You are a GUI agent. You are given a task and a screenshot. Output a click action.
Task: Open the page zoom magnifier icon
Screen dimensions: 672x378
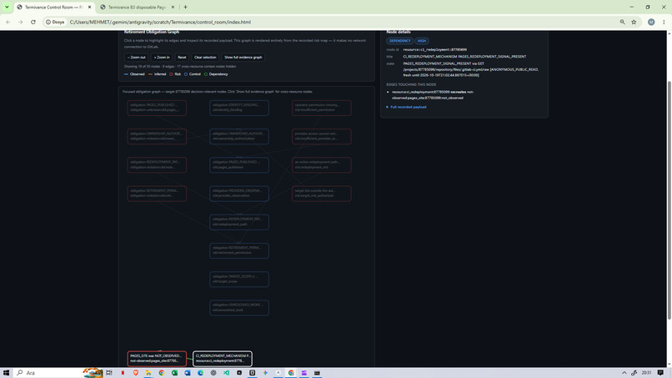tap(622, 22)
